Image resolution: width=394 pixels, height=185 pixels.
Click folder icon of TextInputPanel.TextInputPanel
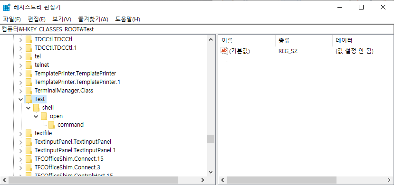[x=29, y=142]
